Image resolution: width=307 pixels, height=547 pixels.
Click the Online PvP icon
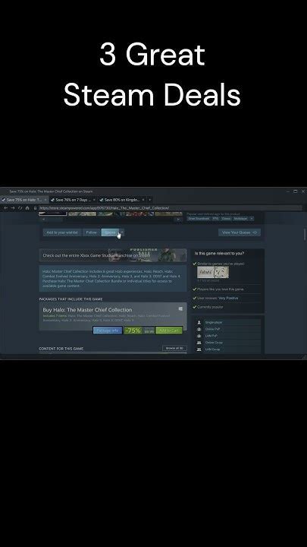click(199, 329)
